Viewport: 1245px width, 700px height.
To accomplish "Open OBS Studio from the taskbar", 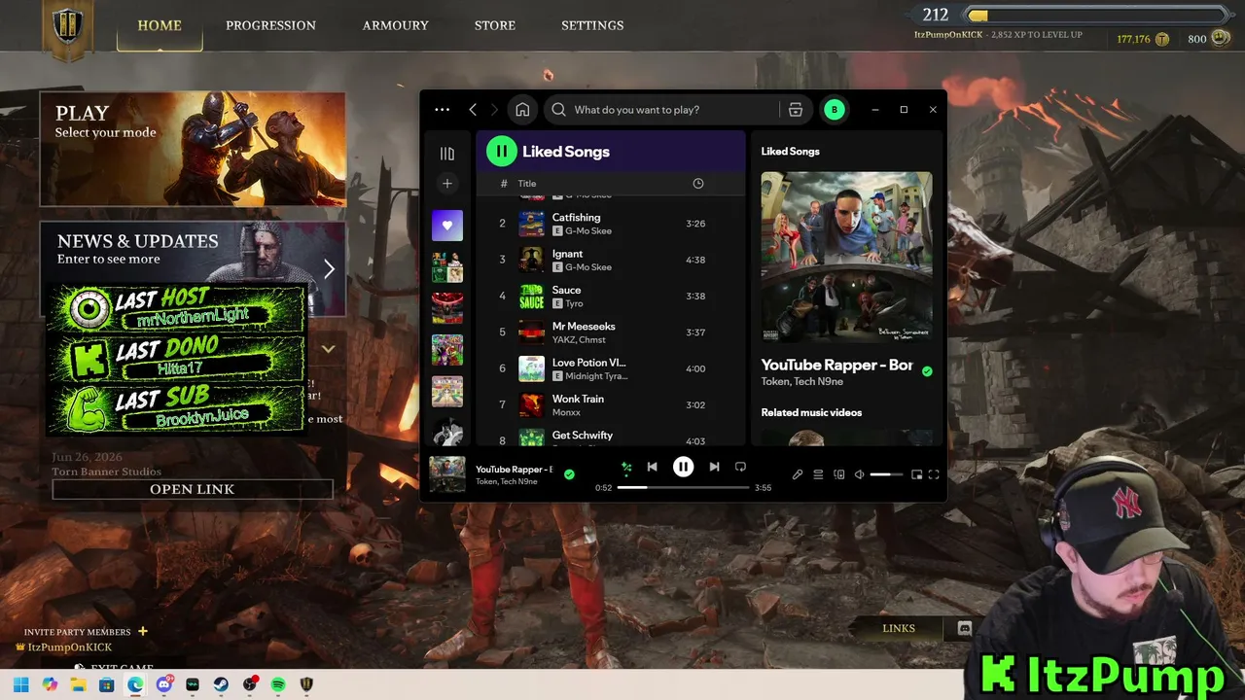I will click(x=250, y=684).
